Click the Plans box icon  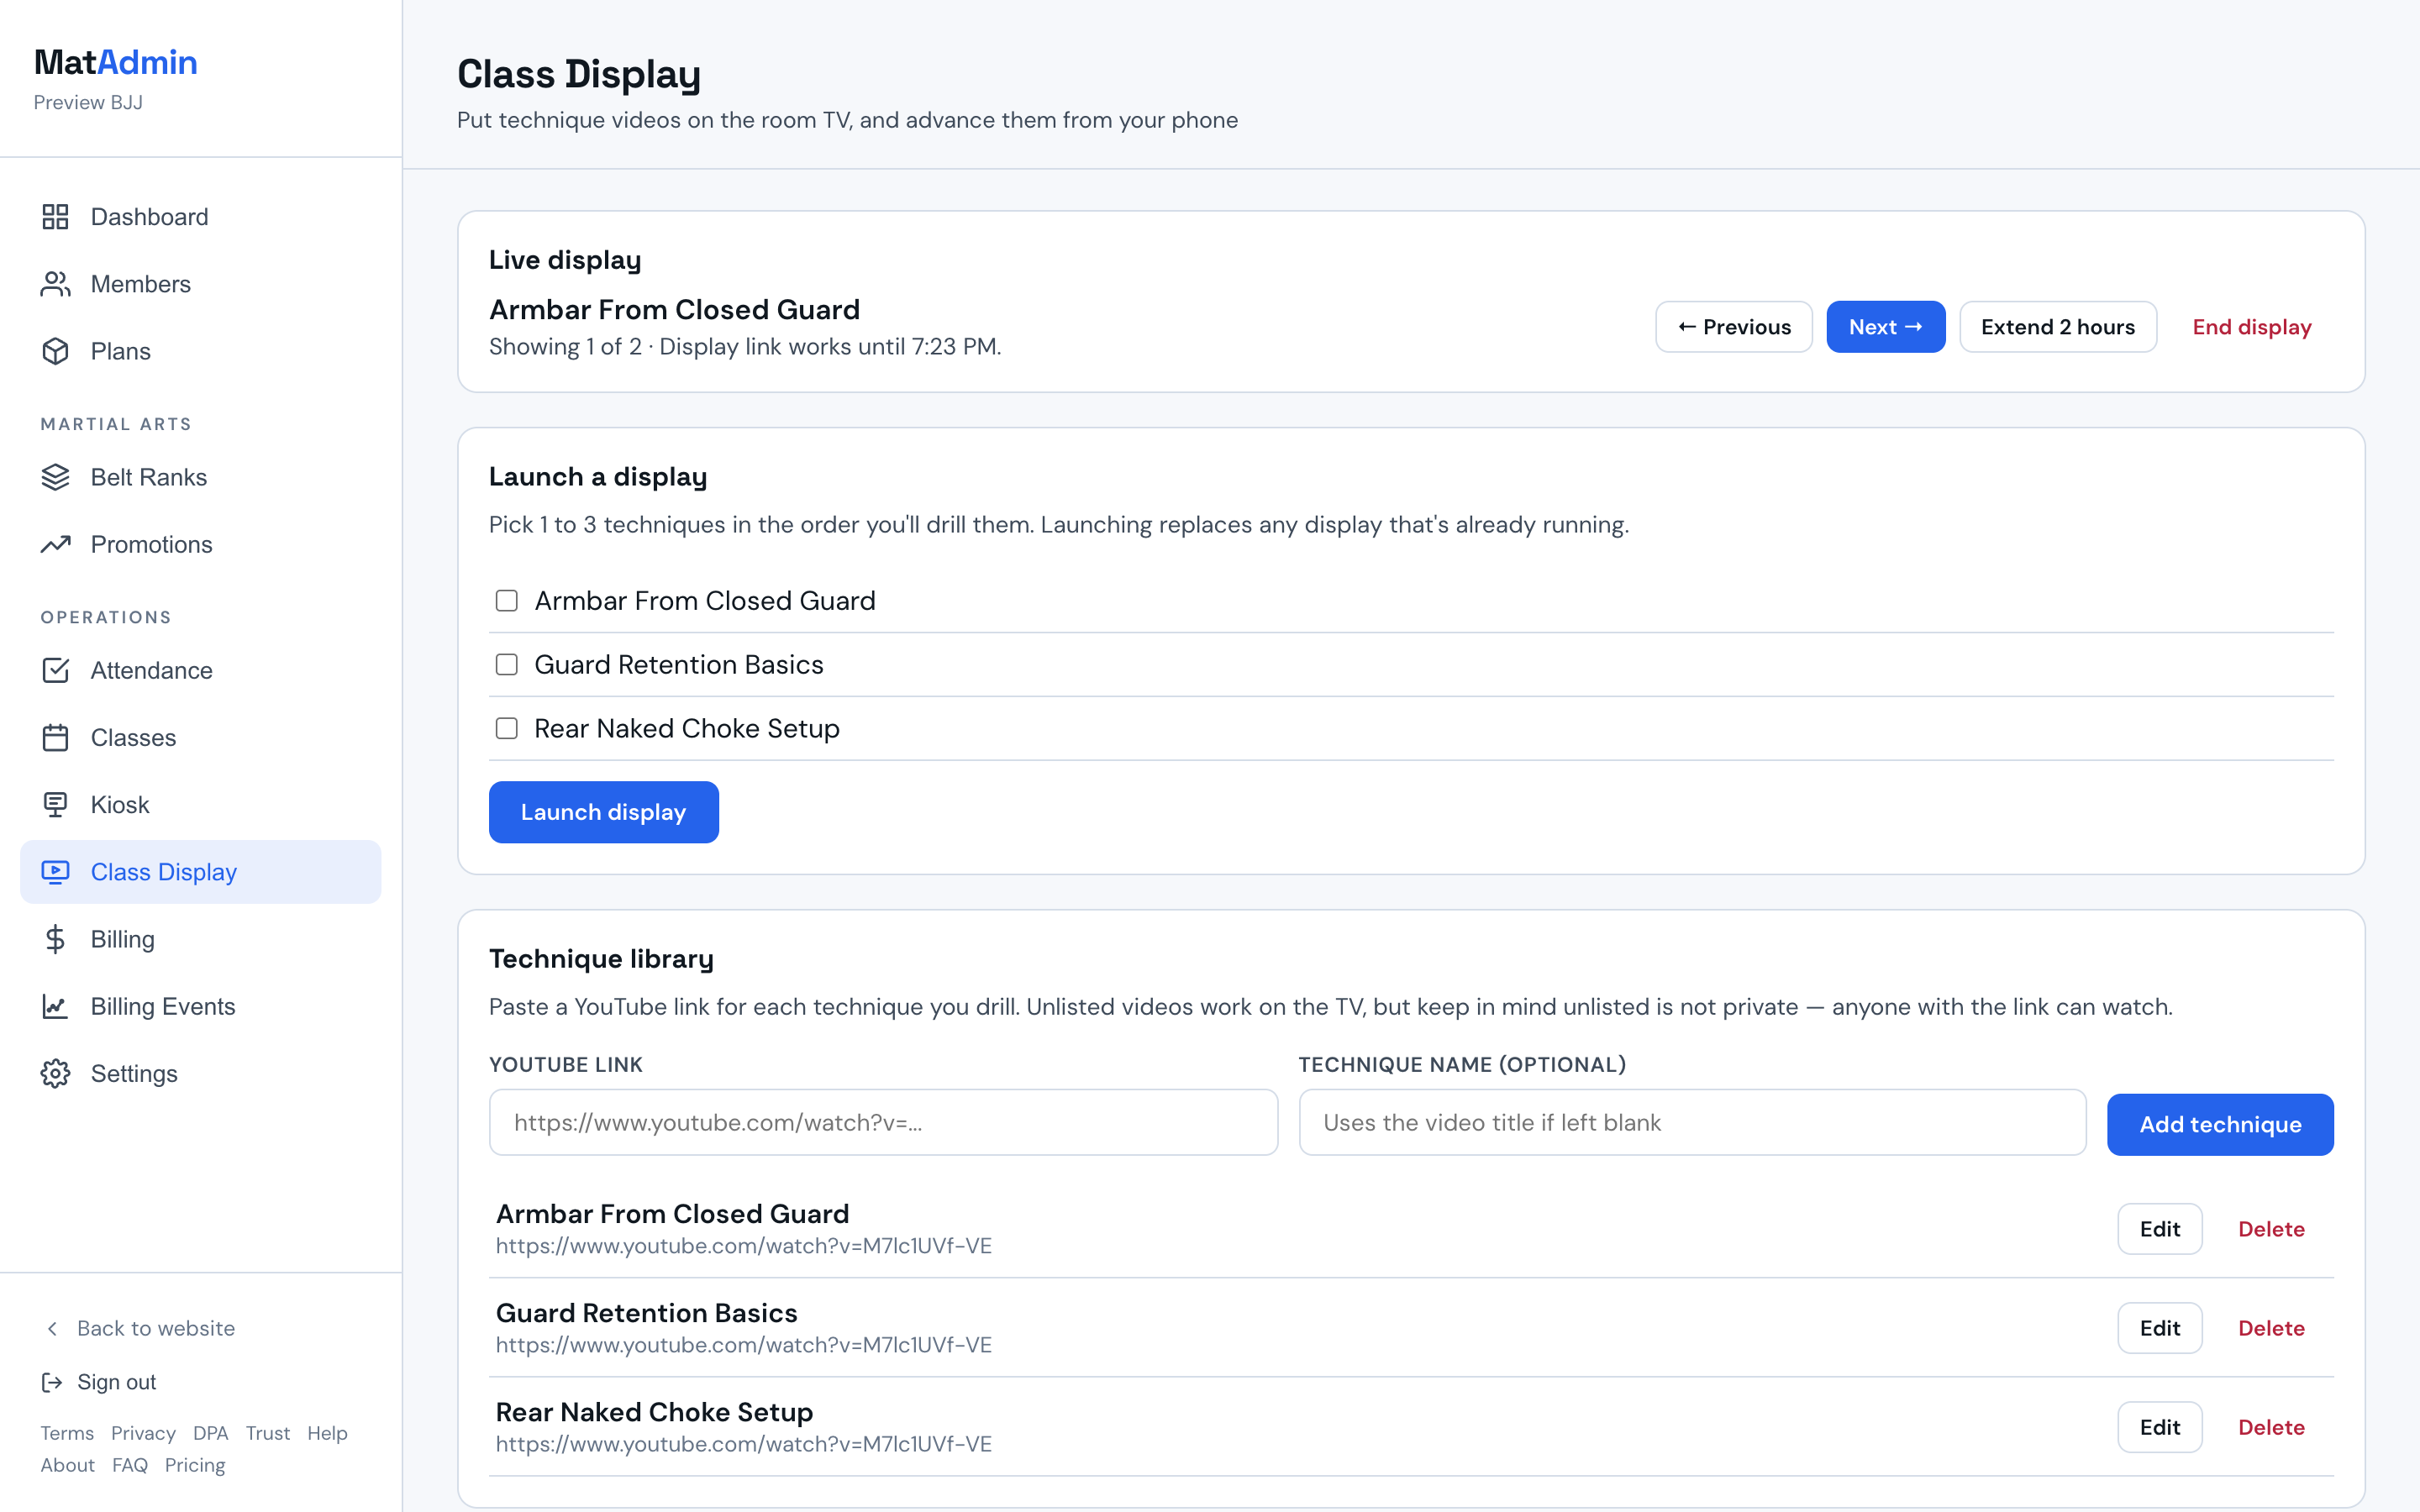55,351
